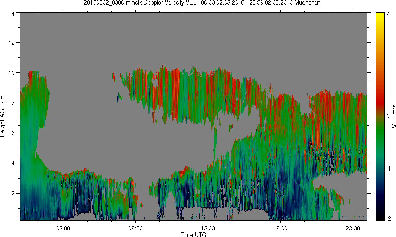Click the '08:00' time tick label
Image resolution: width=396 pixels, height=237 pixels.
pyautogui.click(x=136, y=228)
